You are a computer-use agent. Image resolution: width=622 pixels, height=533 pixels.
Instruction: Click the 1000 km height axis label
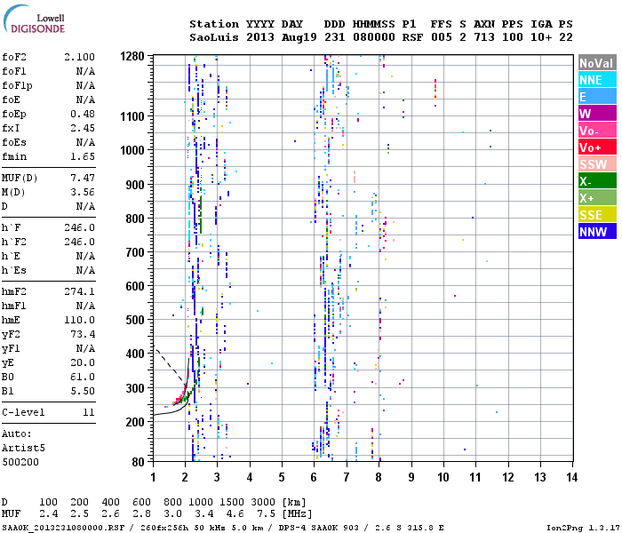pos(132,150)
